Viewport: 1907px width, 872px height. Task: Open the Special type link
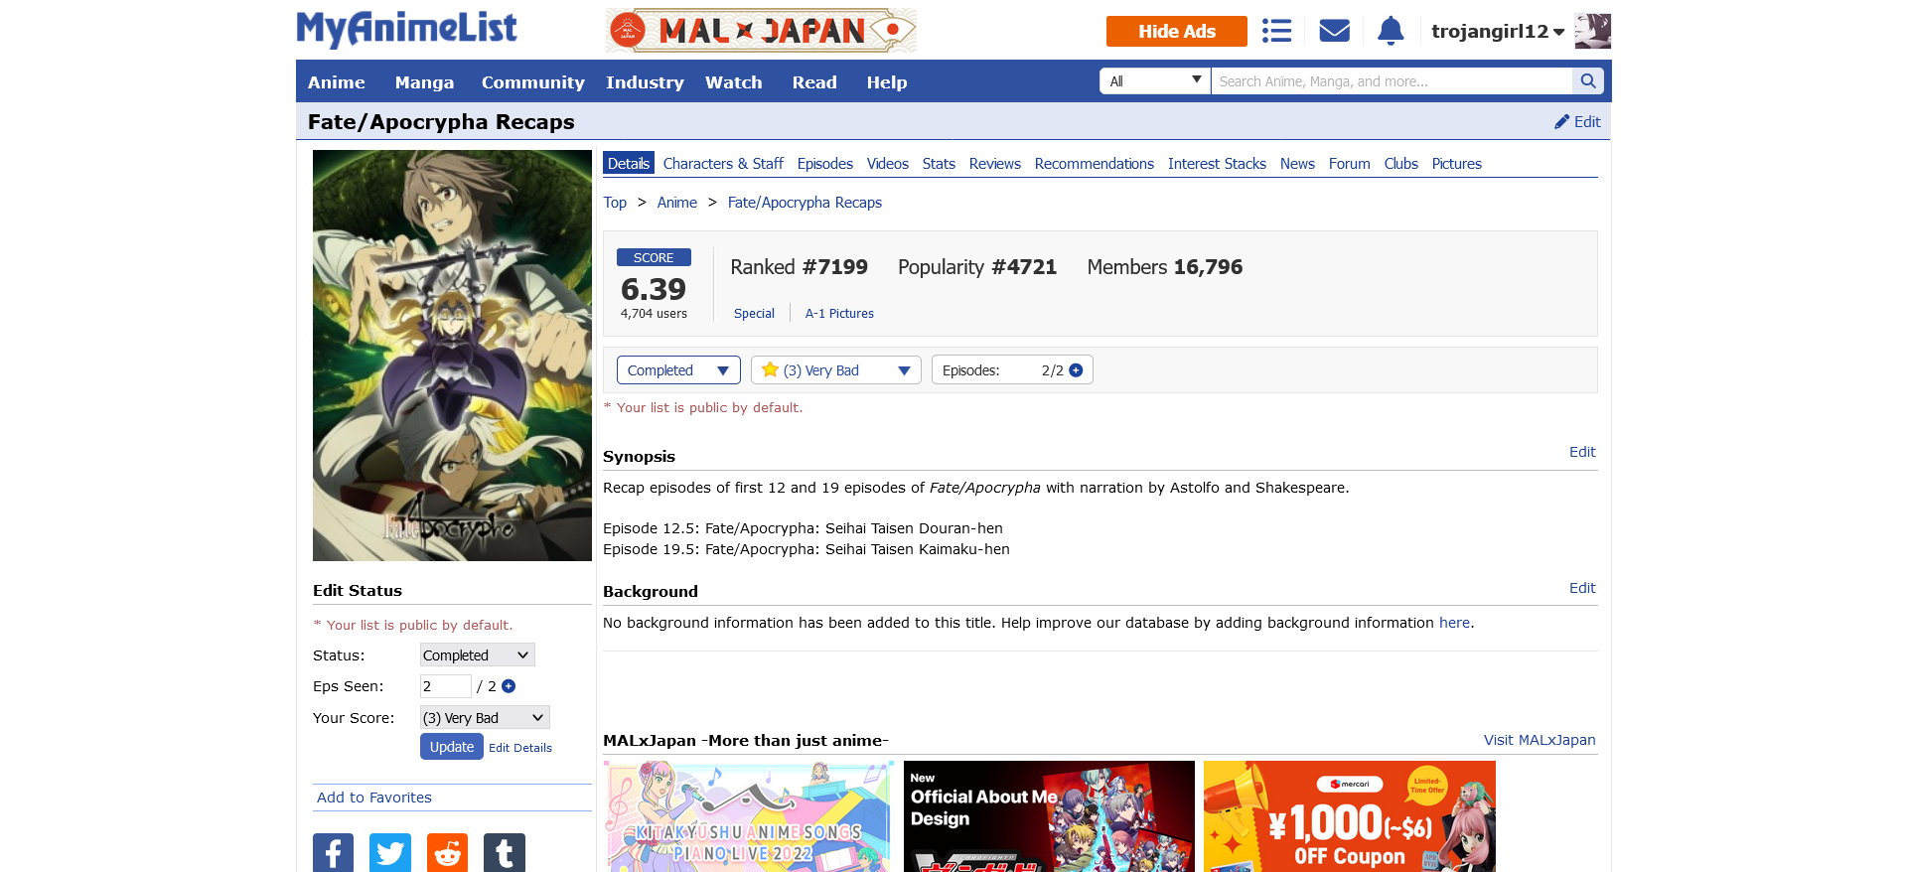coord(754,314)
